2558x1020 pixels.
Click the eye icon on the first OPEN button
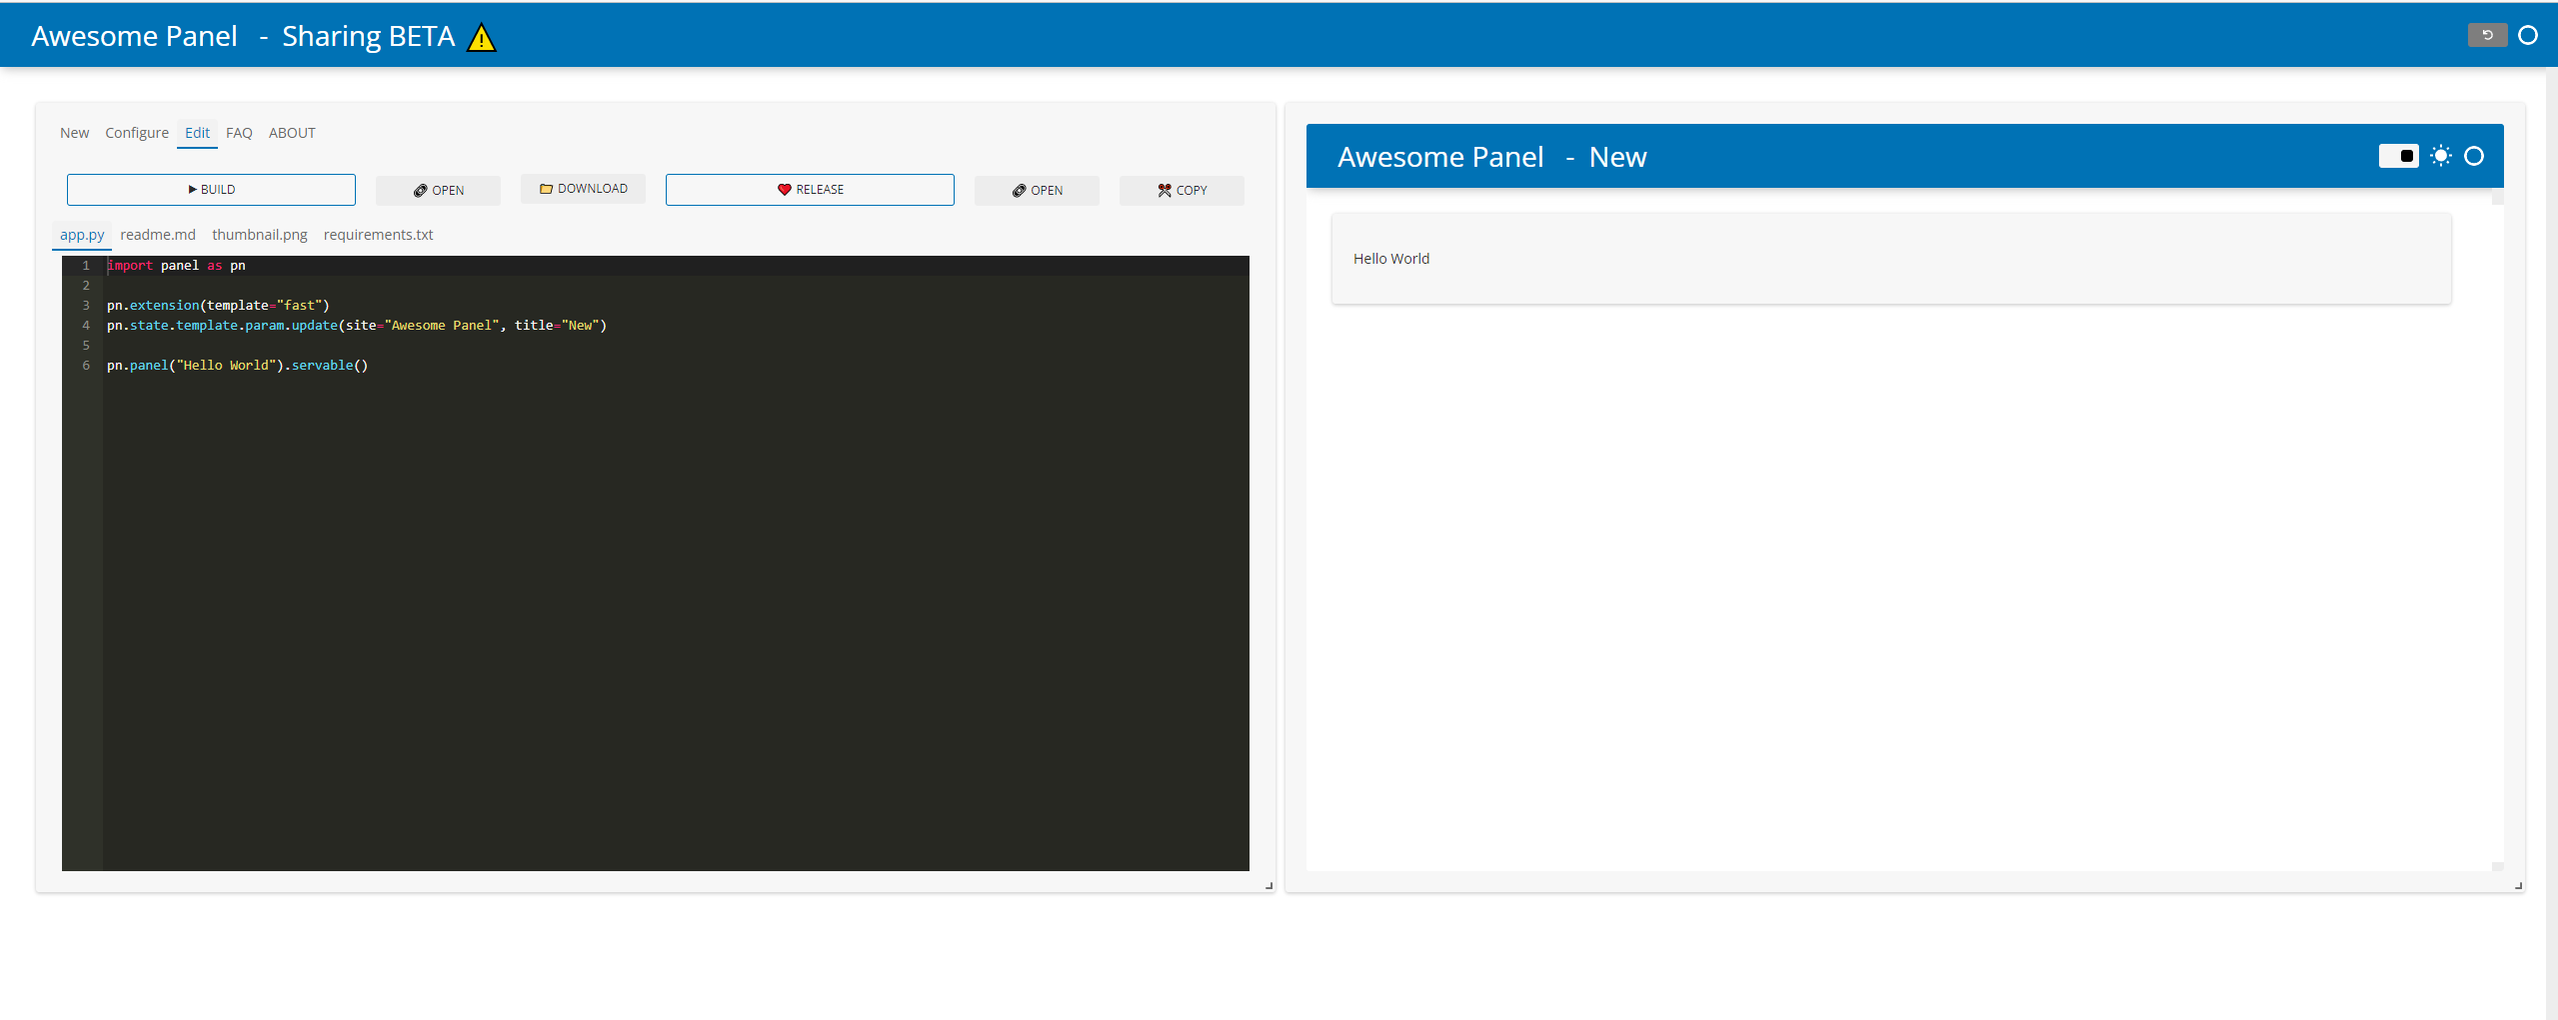coord(421,190)
